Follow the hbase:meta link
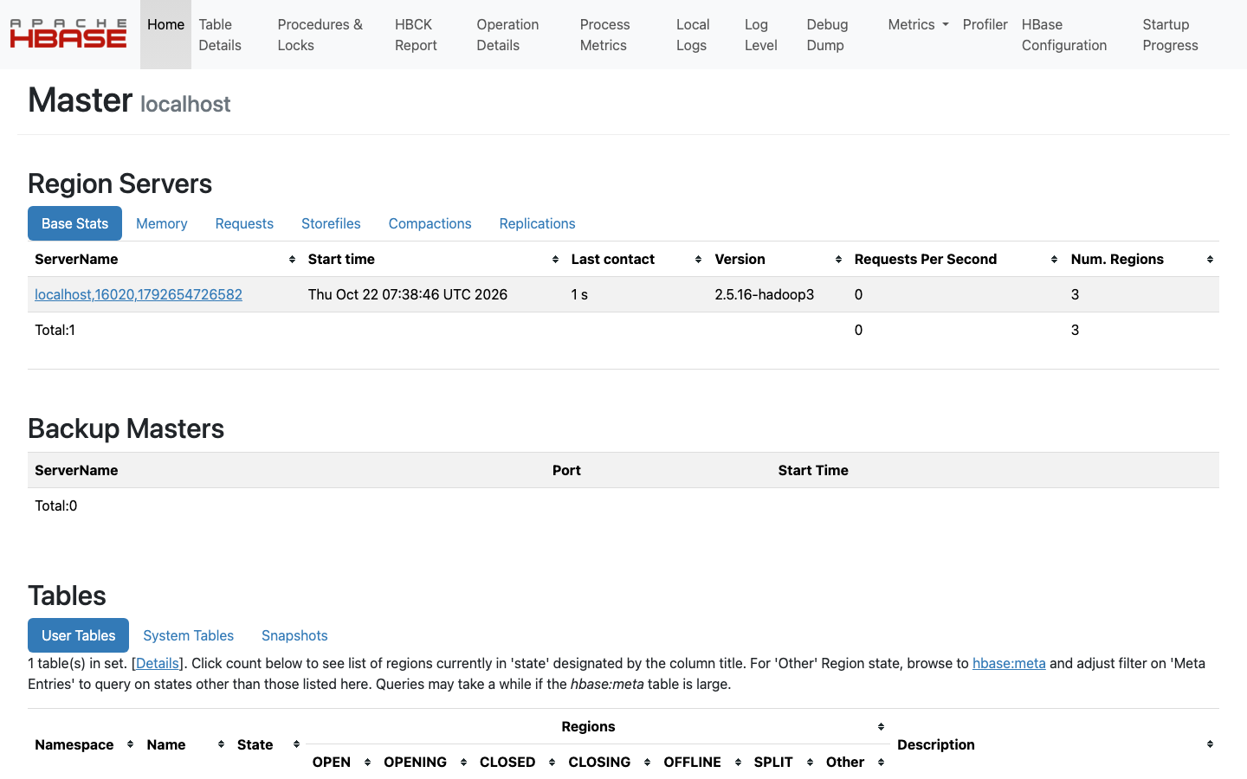Screen dimensions: 1247x779 click(1009, 663)
